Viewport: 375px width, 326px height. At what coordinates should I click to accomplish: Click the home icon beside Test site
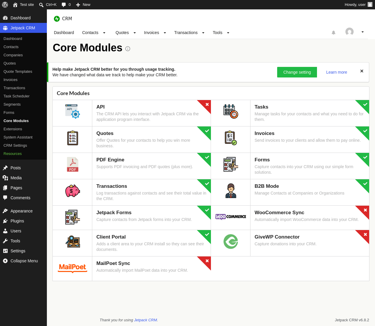[15, 5]
